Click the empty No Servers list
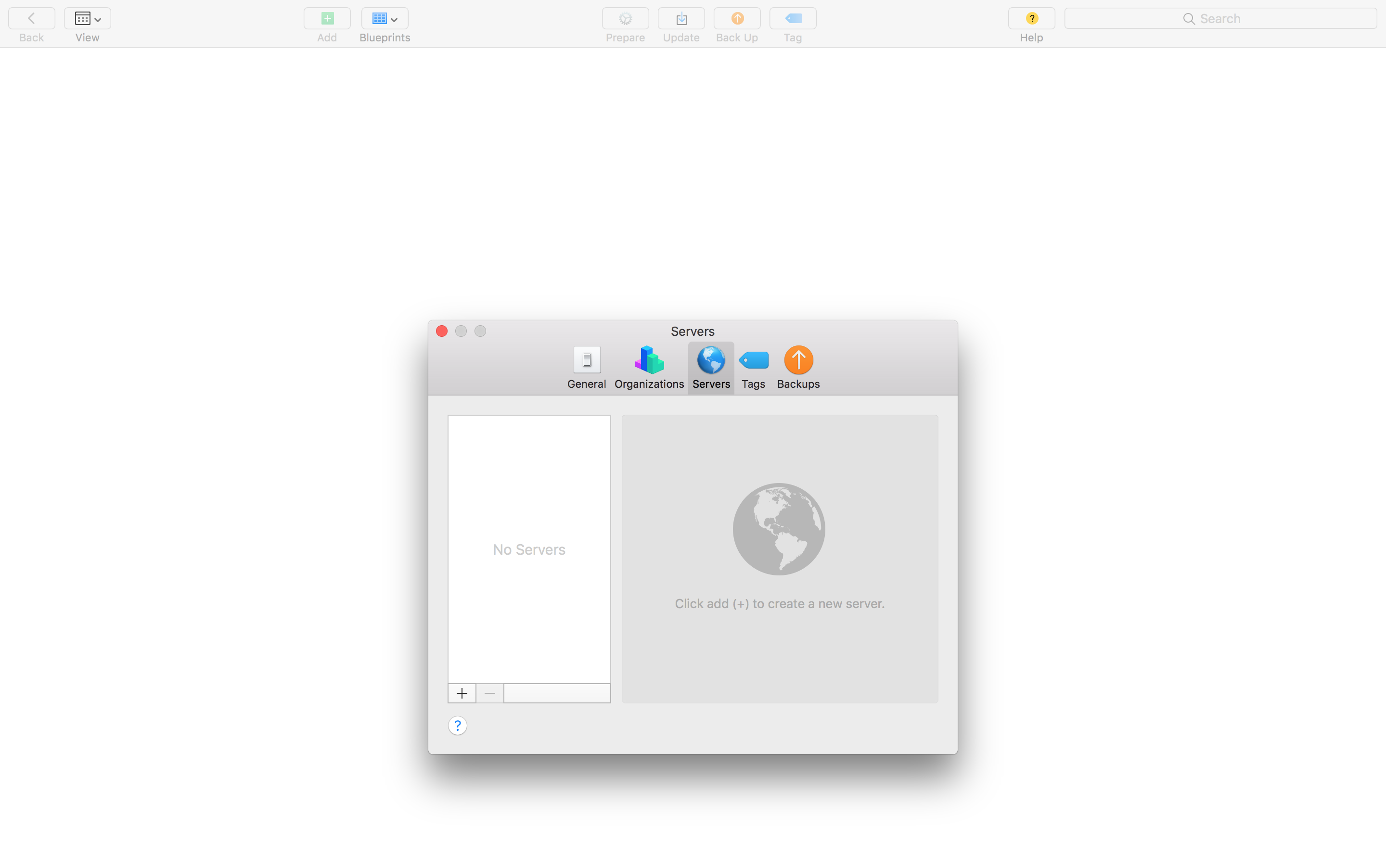 tap(528, 548)
